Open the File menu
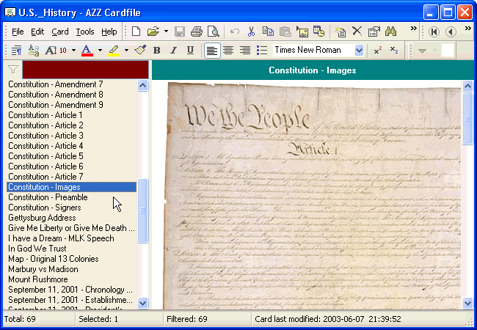This screenshot has width=477, height=330. click(18, 32)
